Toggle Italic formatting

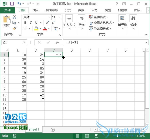tap(31, 23)
